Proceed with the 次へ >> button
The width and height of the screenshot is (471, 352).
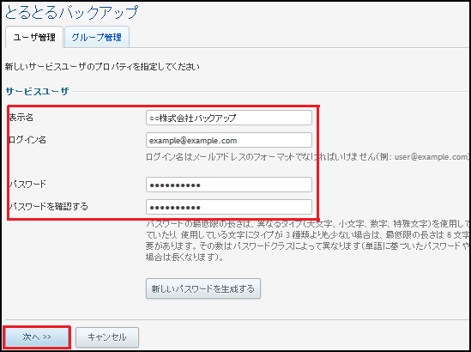point(37,337)
